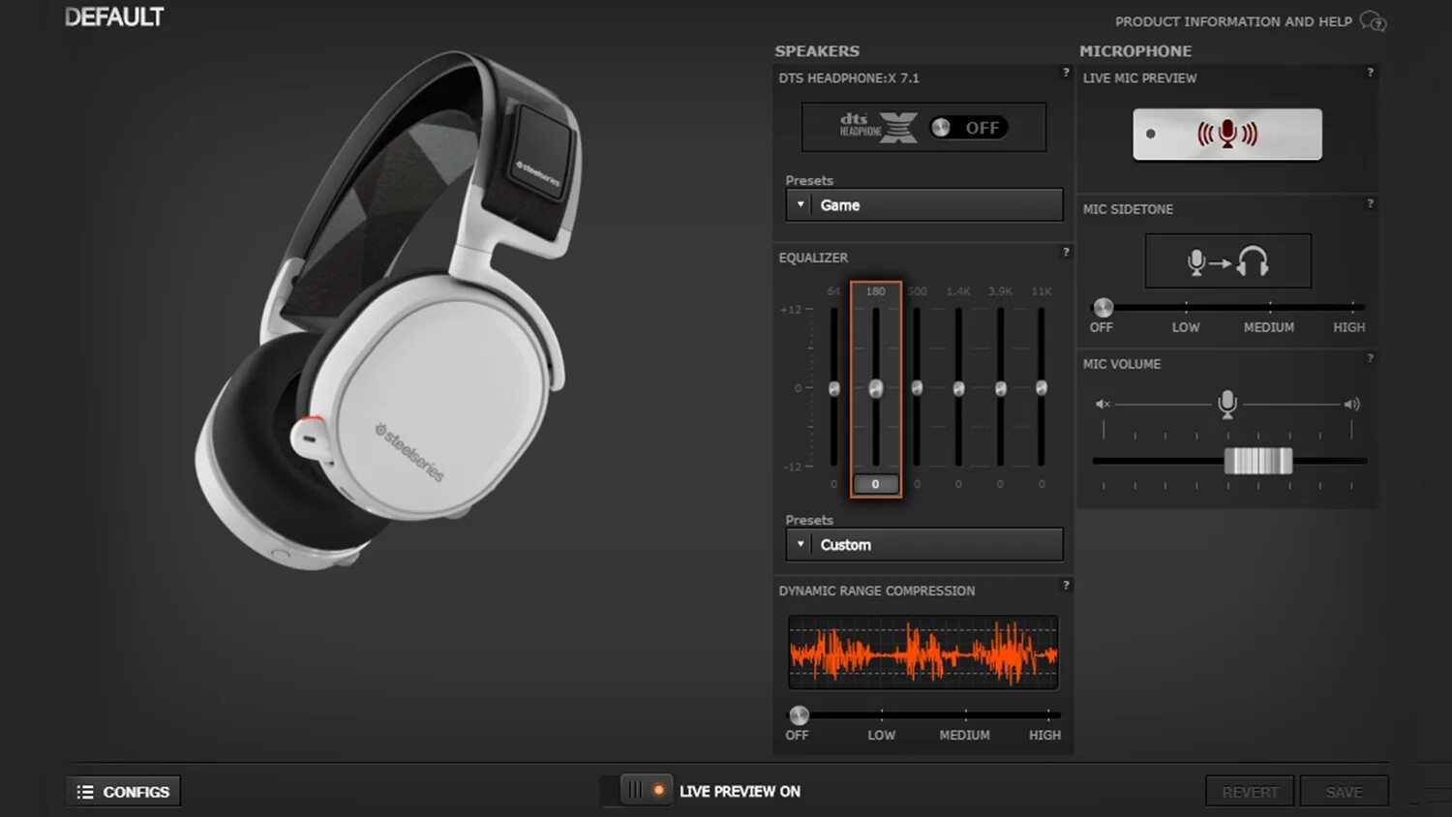This screenshot has width=1452, height=817.
Task: Select the 180 Hz equalizer slider knob
Action: pos(876,388)
